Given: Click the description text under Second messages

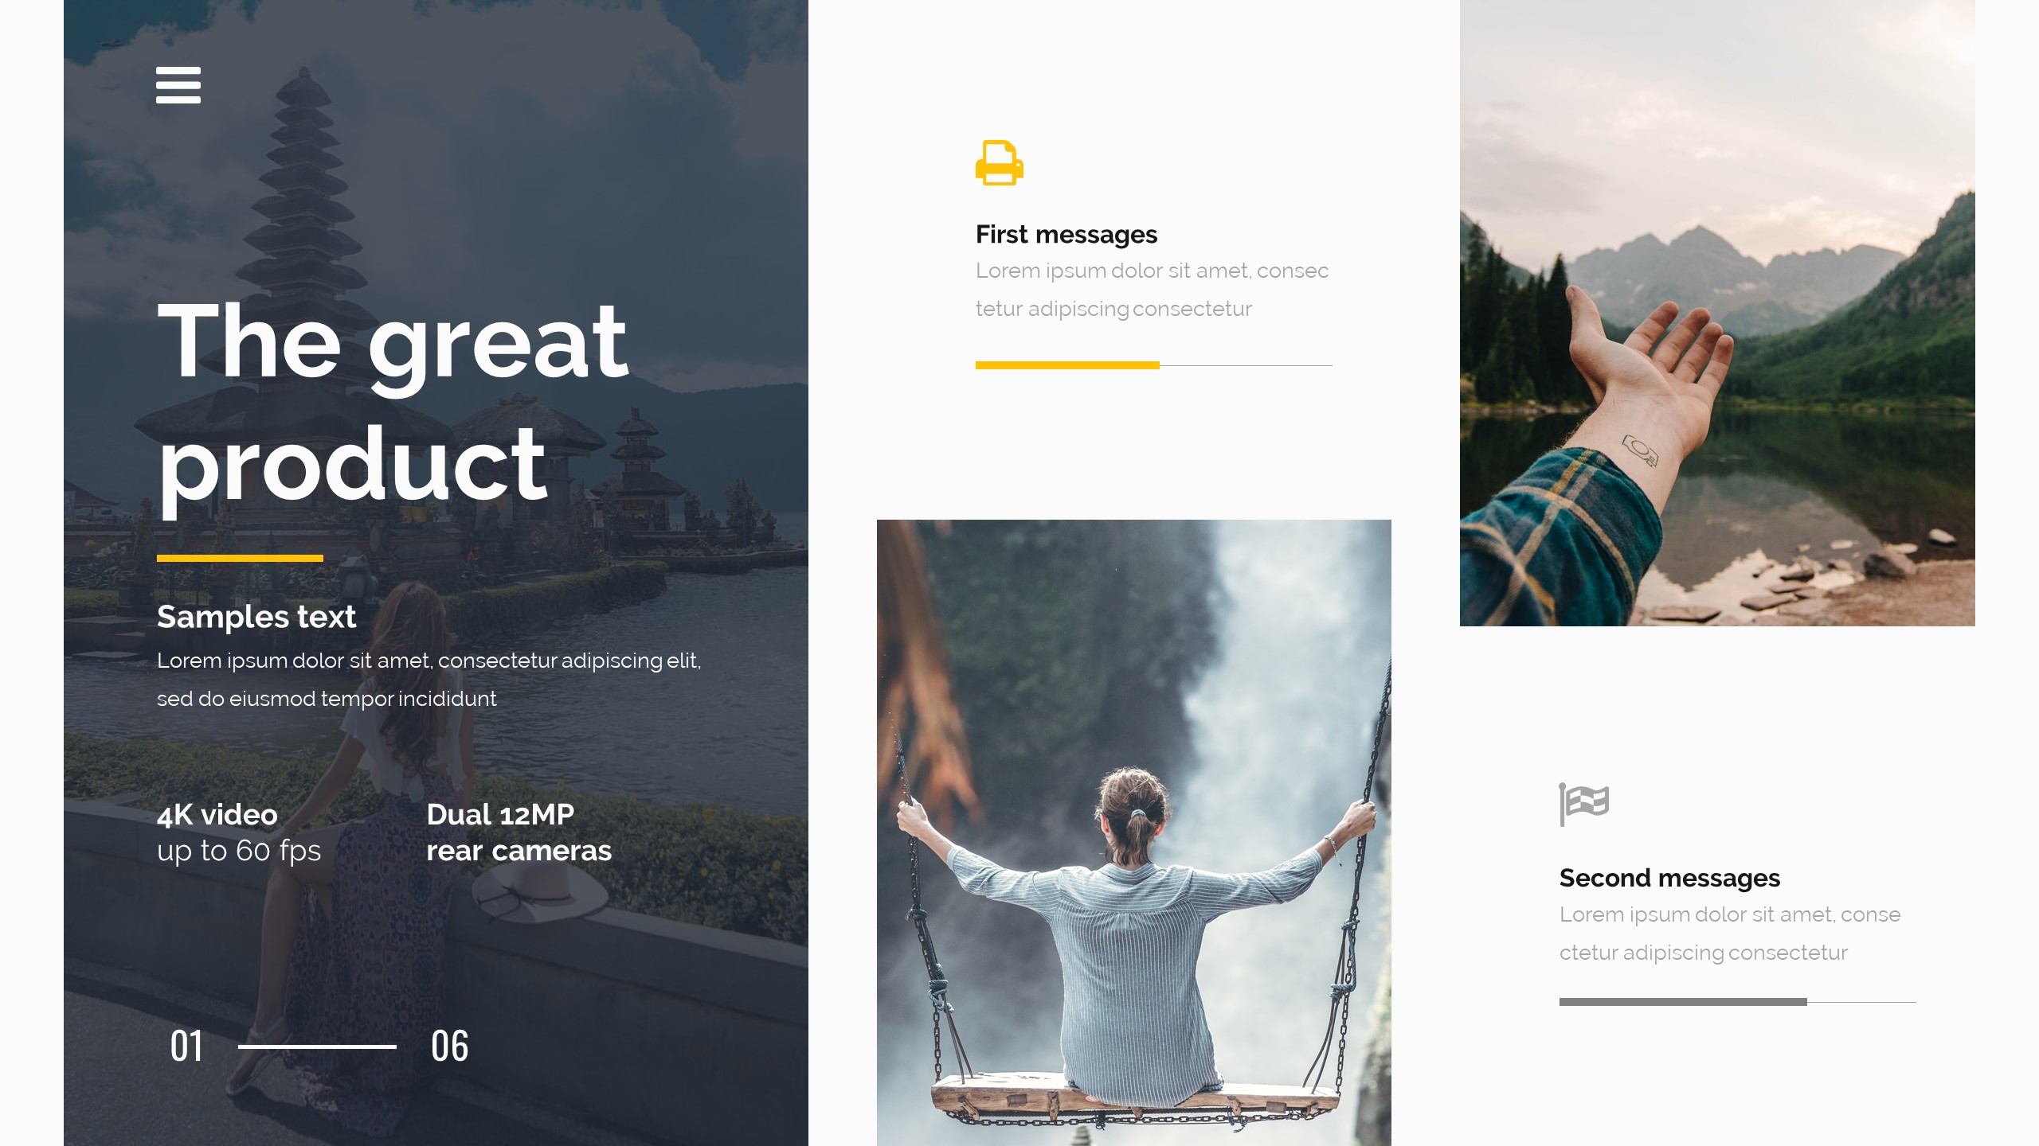Looking at the screenshot, I should tap(1730, 934).
